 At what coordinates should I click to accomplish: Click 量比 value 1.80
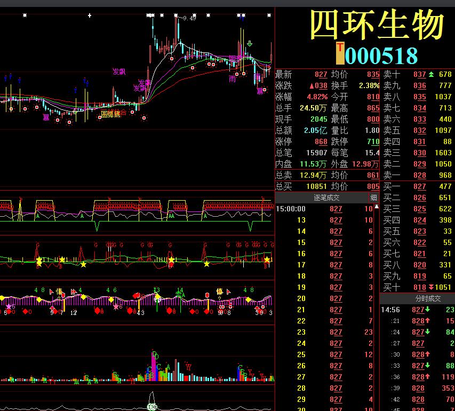click(x=372, y=130)
